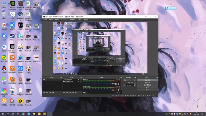Open the Scene Collection (S) menu
Image resolution: width=206 pixels, height=116 pixels.
coord(73,20)
